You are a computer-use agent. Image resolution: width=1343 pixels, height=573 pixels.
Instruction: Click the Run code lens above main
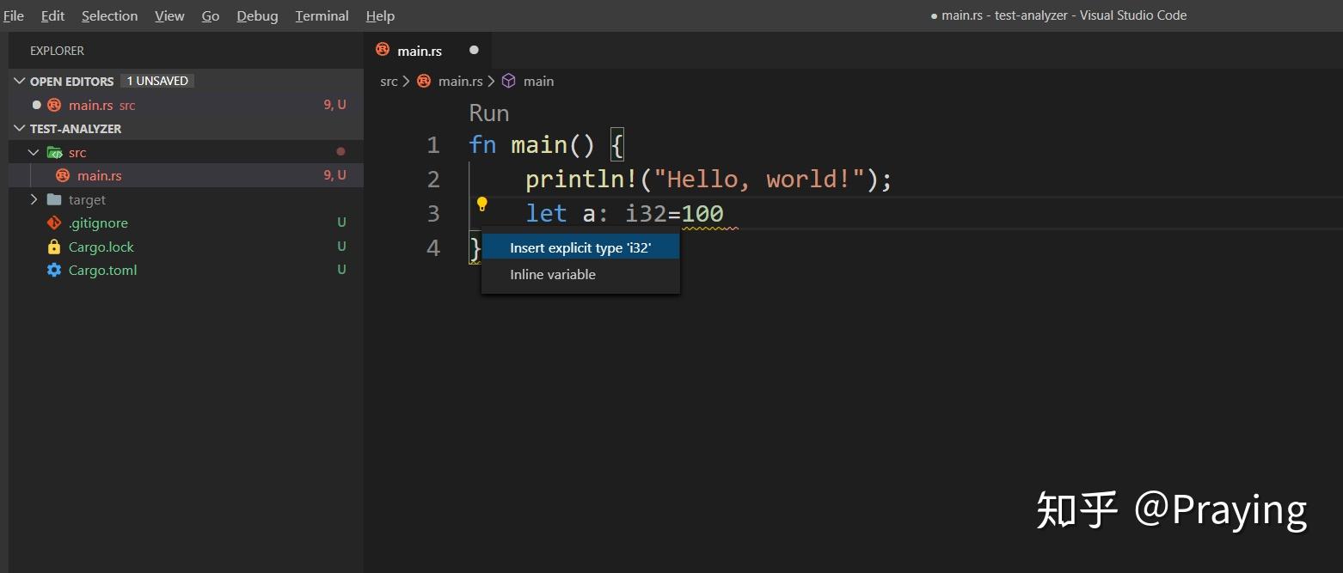[x=488, y=113]
